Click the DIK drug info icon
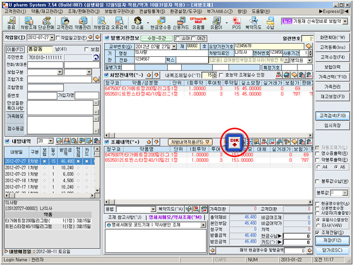The image size is (353, 265). (x=234, y=142)
